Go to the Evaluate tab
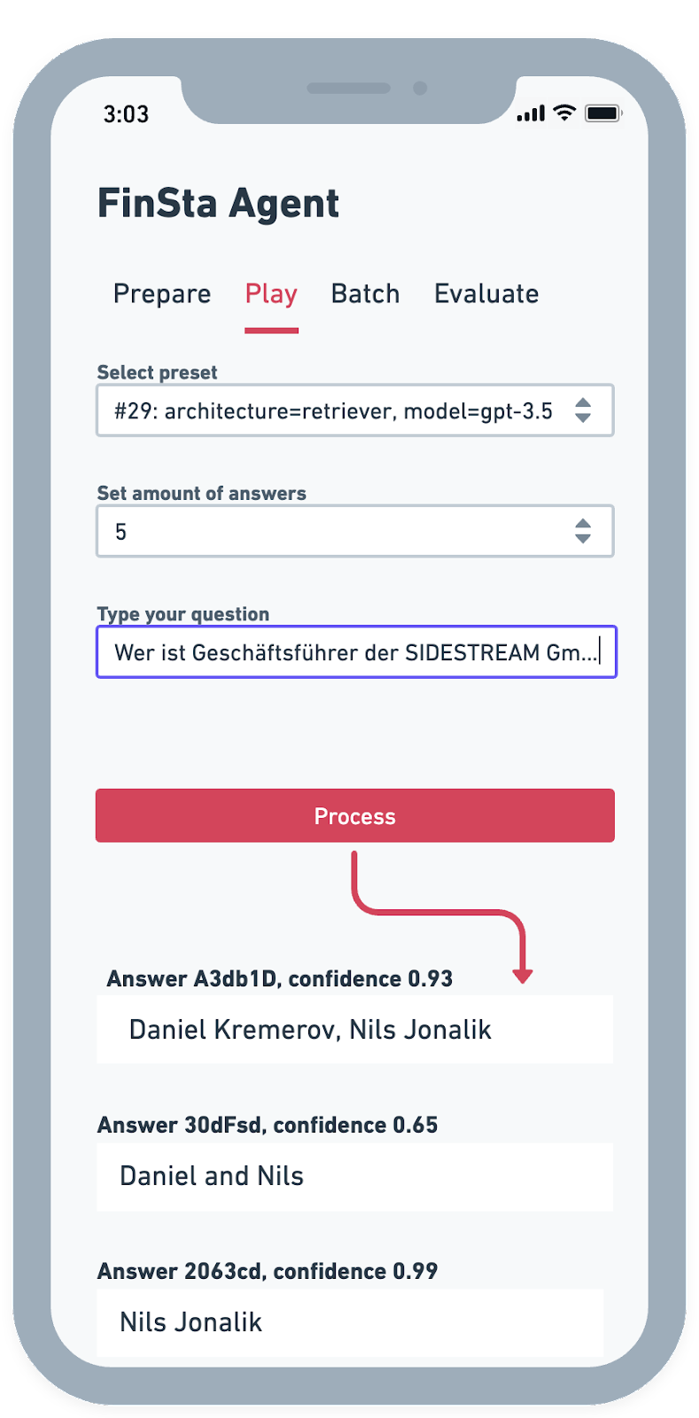Viewport: 699px width, 1418px height. [486, 294]
